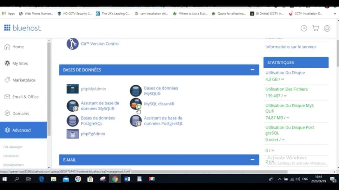Show more bookmarks chevron
The height and width of the screenshot is (190, 339).
pyautogui.click(x=335, y=14)
